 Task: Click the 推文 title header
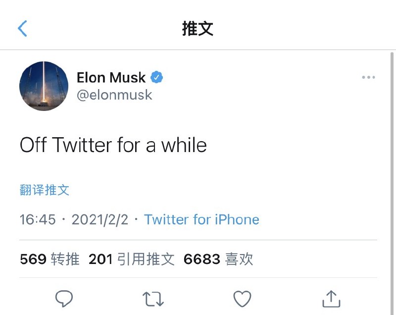[x=198, y=28]
